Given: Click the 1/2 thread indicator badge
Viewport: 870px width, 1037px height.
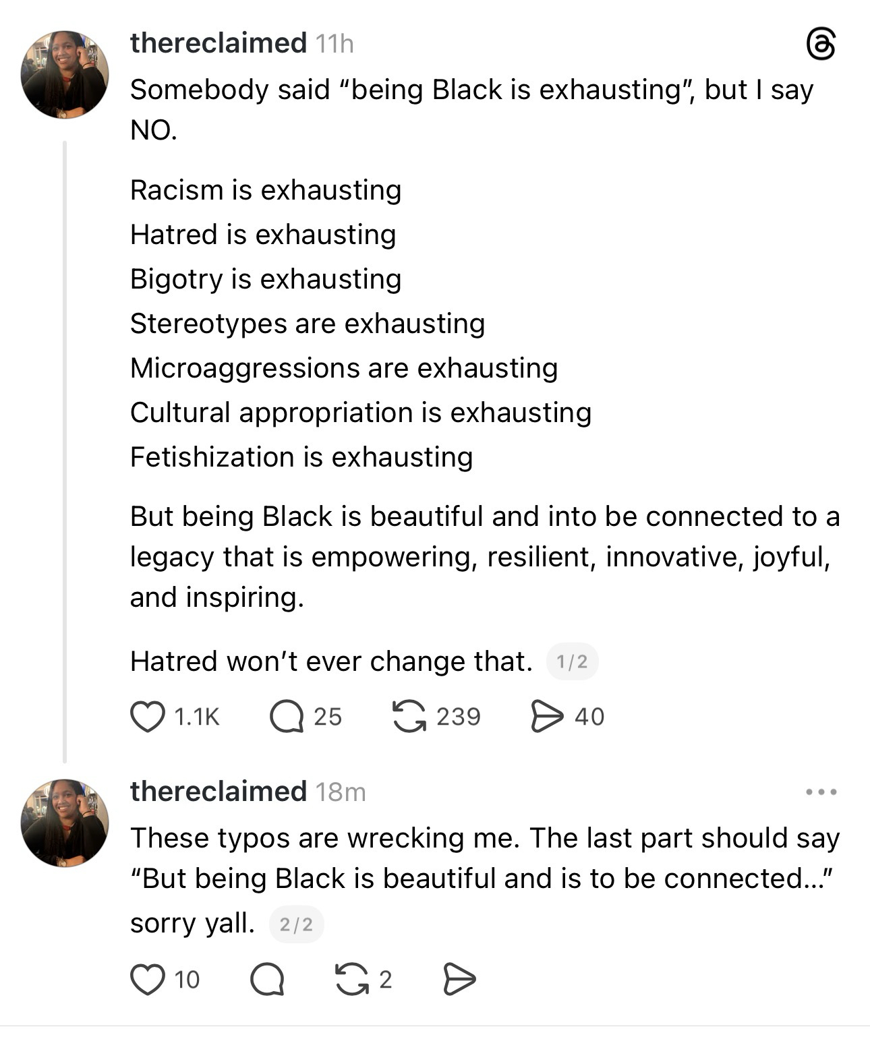Looking at the screenshot, I should click(x=572, y=662).
